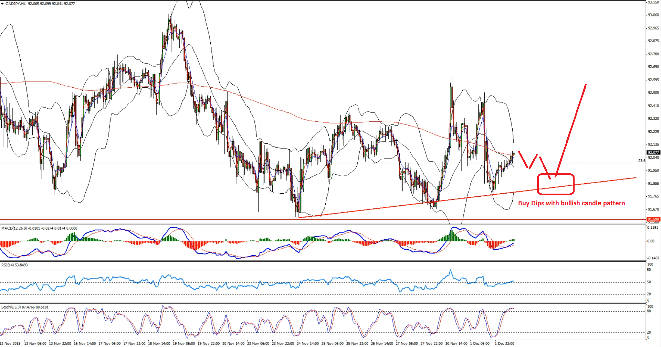Image resolution: width=661 pixels, height=347 pixels.
Task: Click the Stochastic 80 level scale label
Action: point(649,311)
